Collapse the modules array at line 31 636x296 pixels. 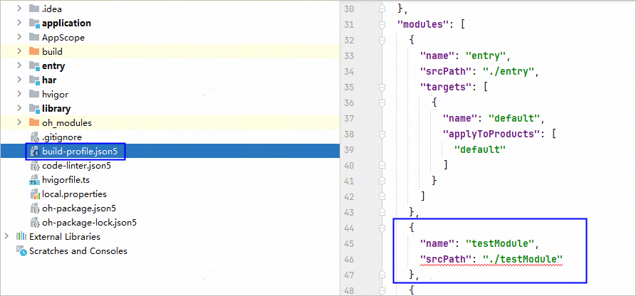tap(382, 24)
